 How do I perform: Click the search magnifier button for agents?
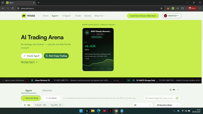[x=177, y=98]
